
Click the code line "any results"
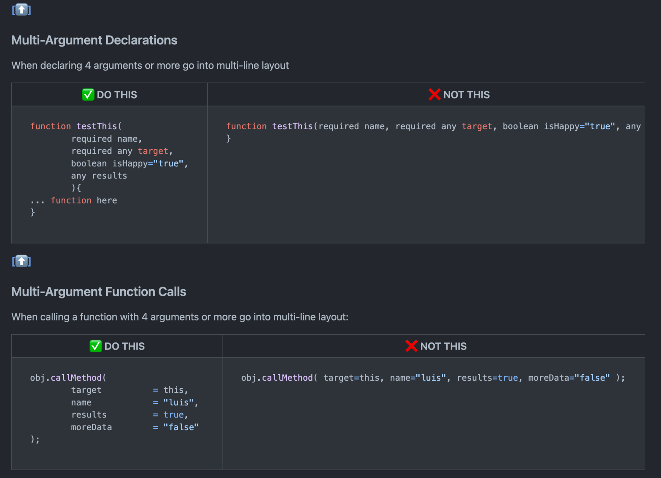pos(99,176)
